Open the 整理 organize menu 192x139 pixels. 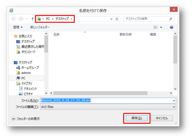click(x=18, y=27)
